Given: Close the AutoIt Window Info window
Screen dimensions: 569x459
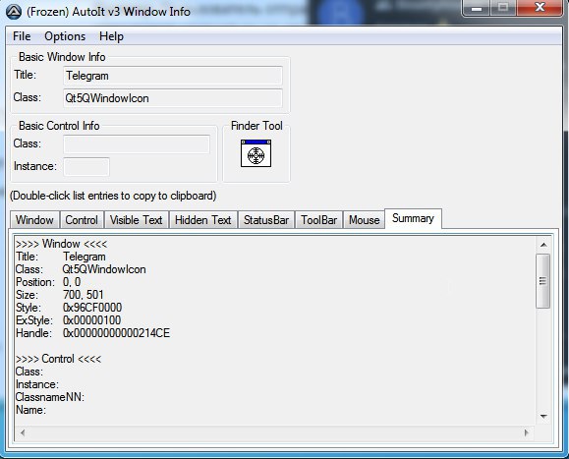Looking at the screenshot, I should (540, 7).
